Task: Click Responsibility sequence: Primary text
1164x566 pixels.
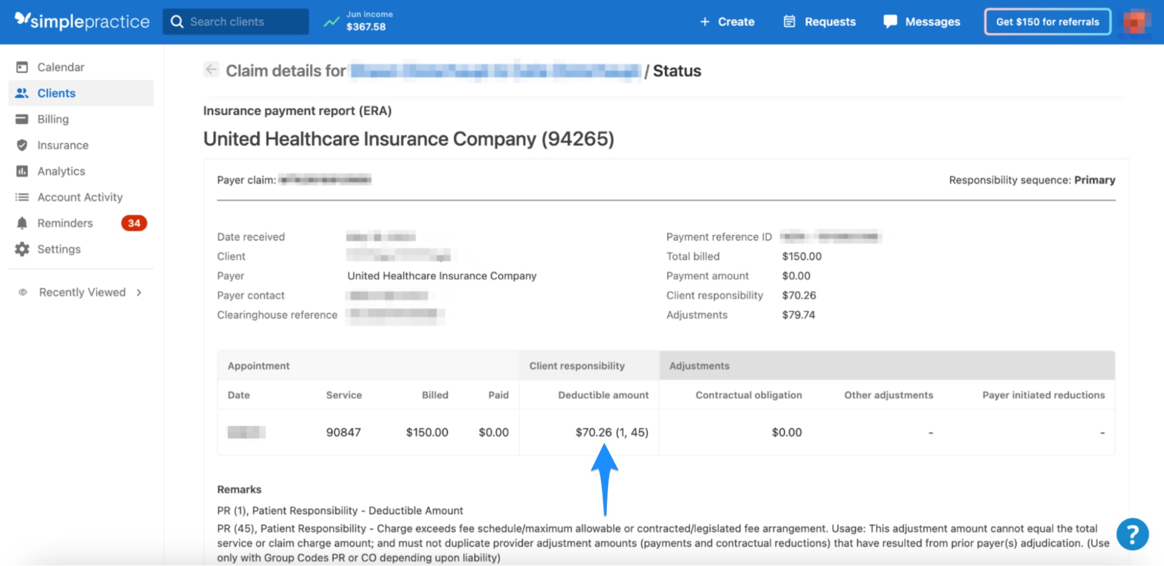Action: coord(1032,180)
